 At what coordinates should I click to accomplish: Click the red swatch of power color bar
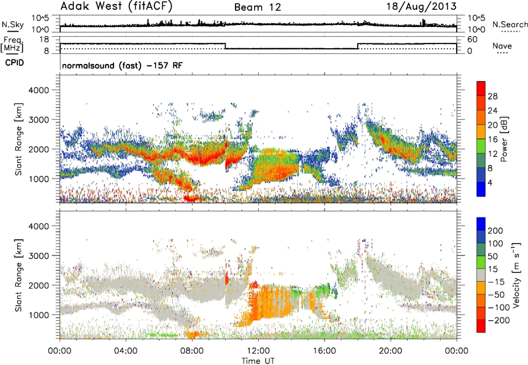(481, 88)
